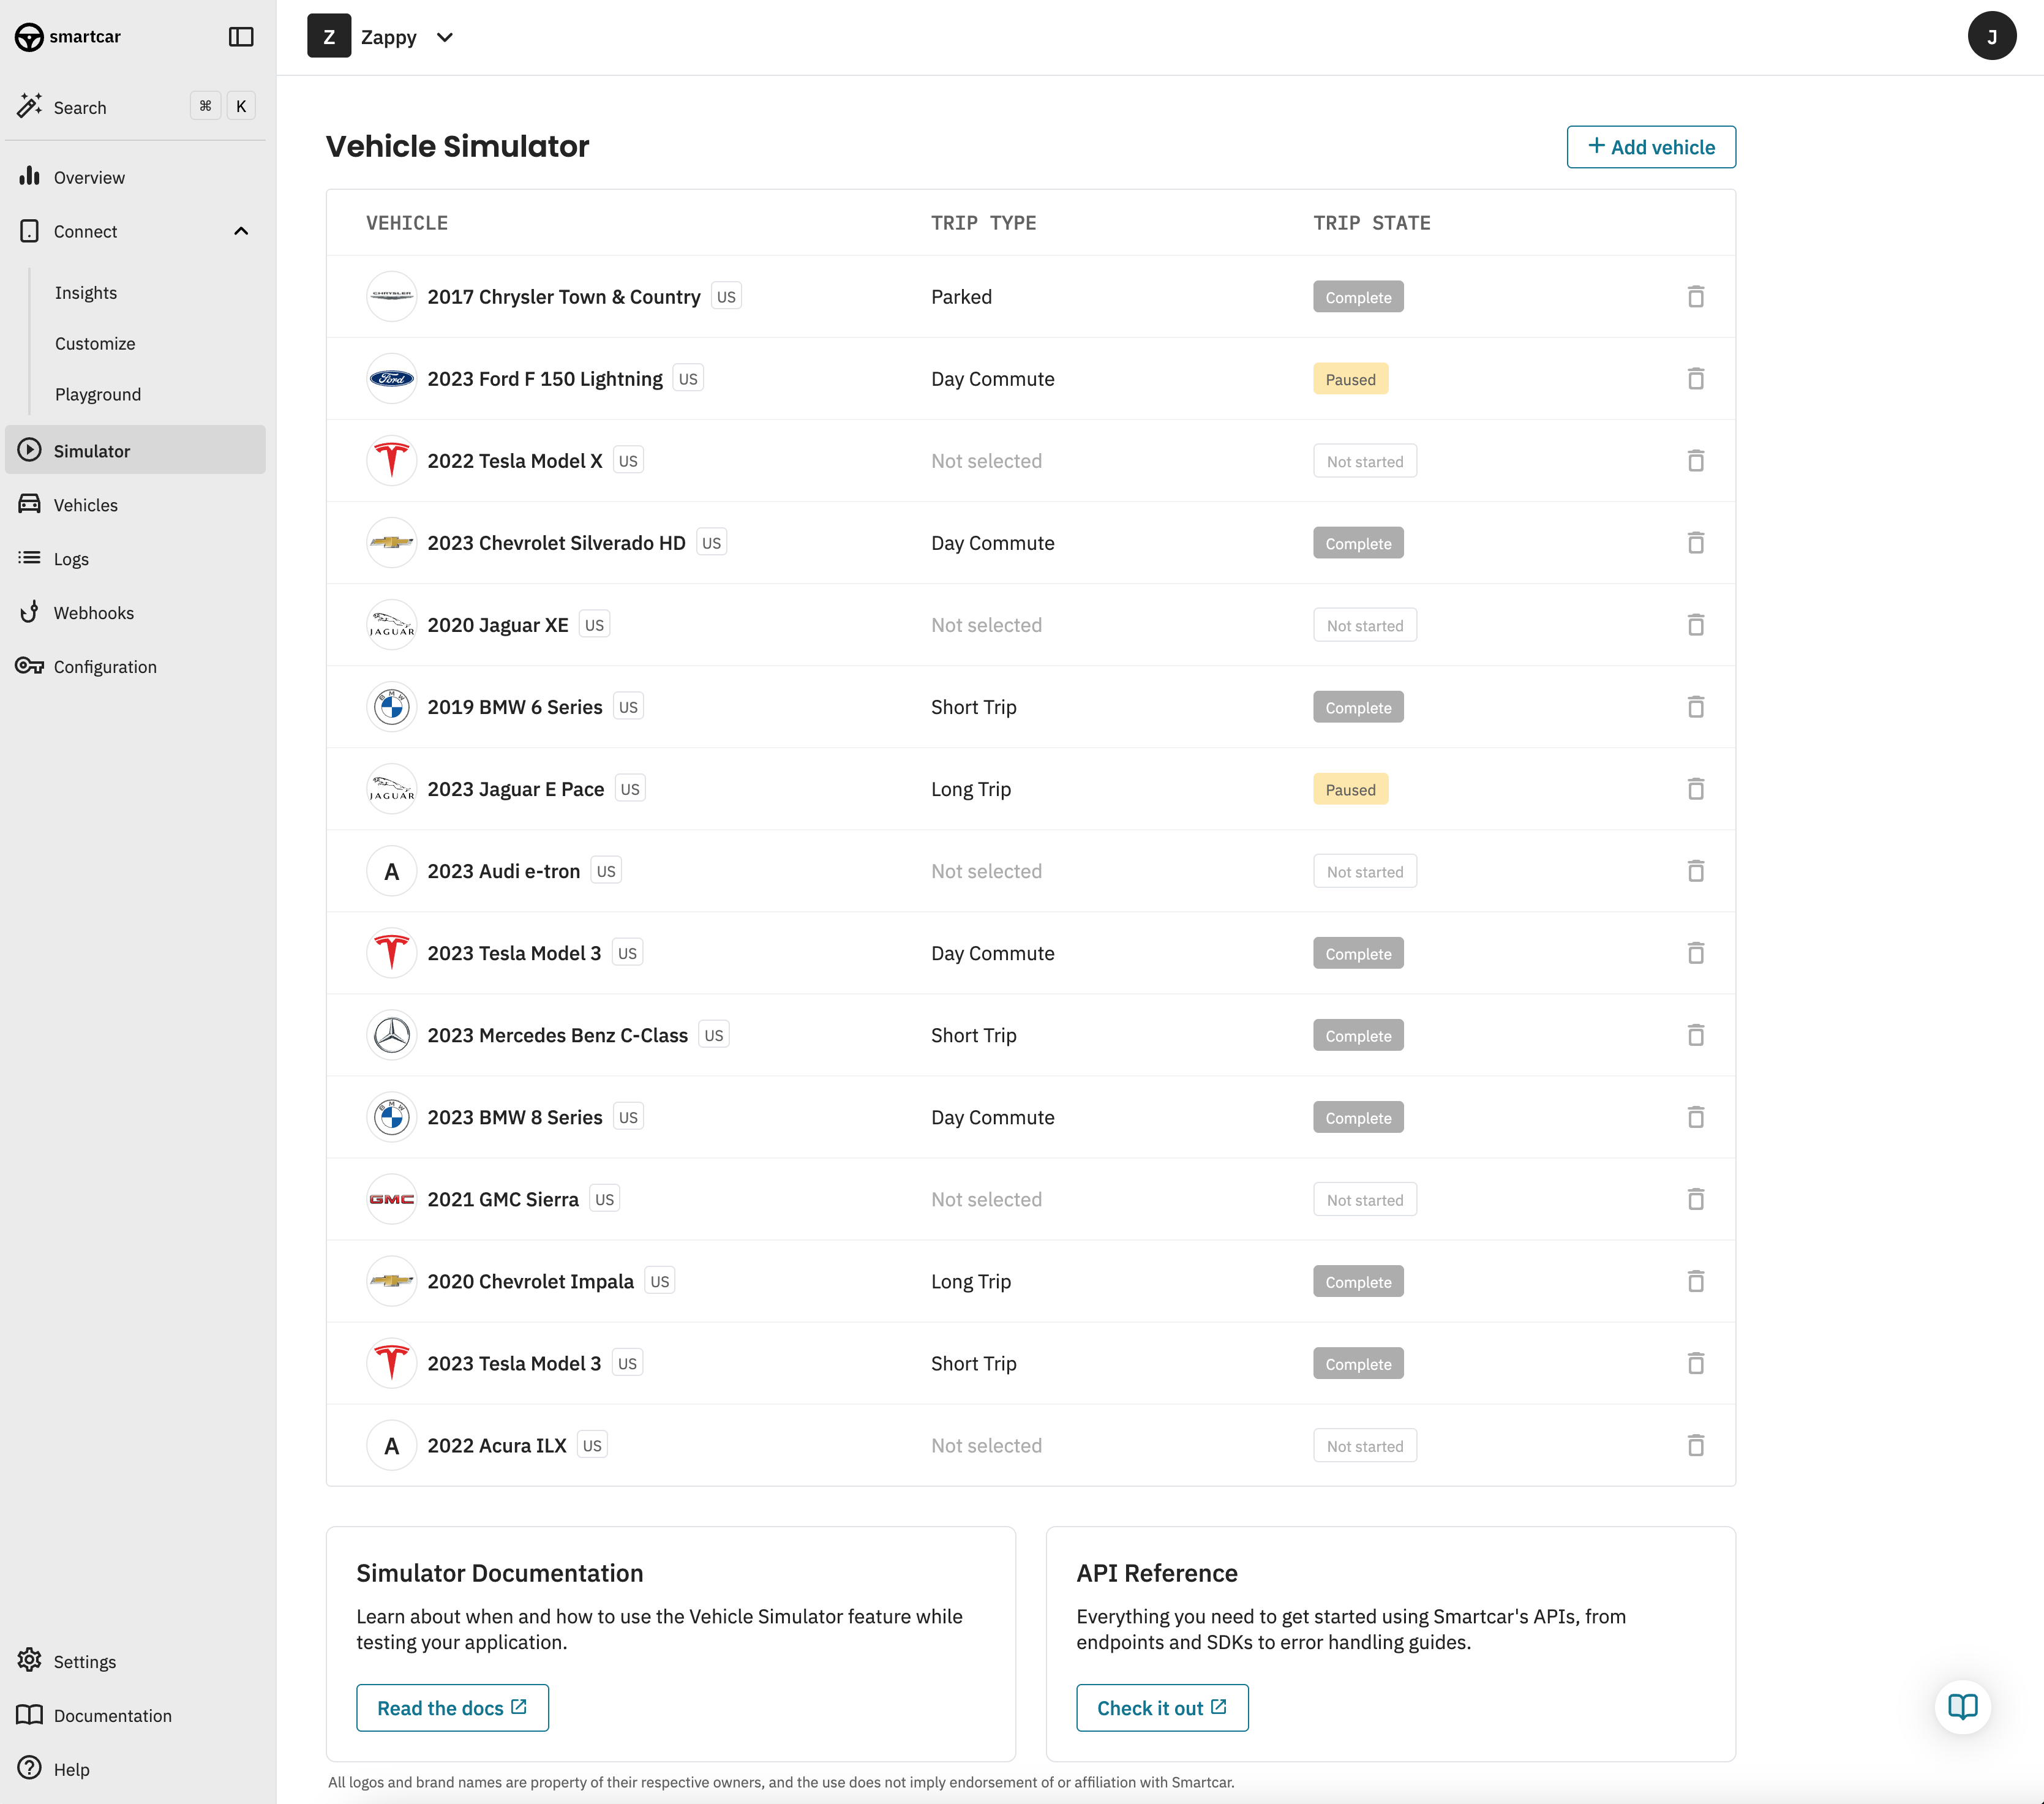2044x1804 pixels.
Task: Delete the 2020 Jaguar XE
Action: [1696, 625]
